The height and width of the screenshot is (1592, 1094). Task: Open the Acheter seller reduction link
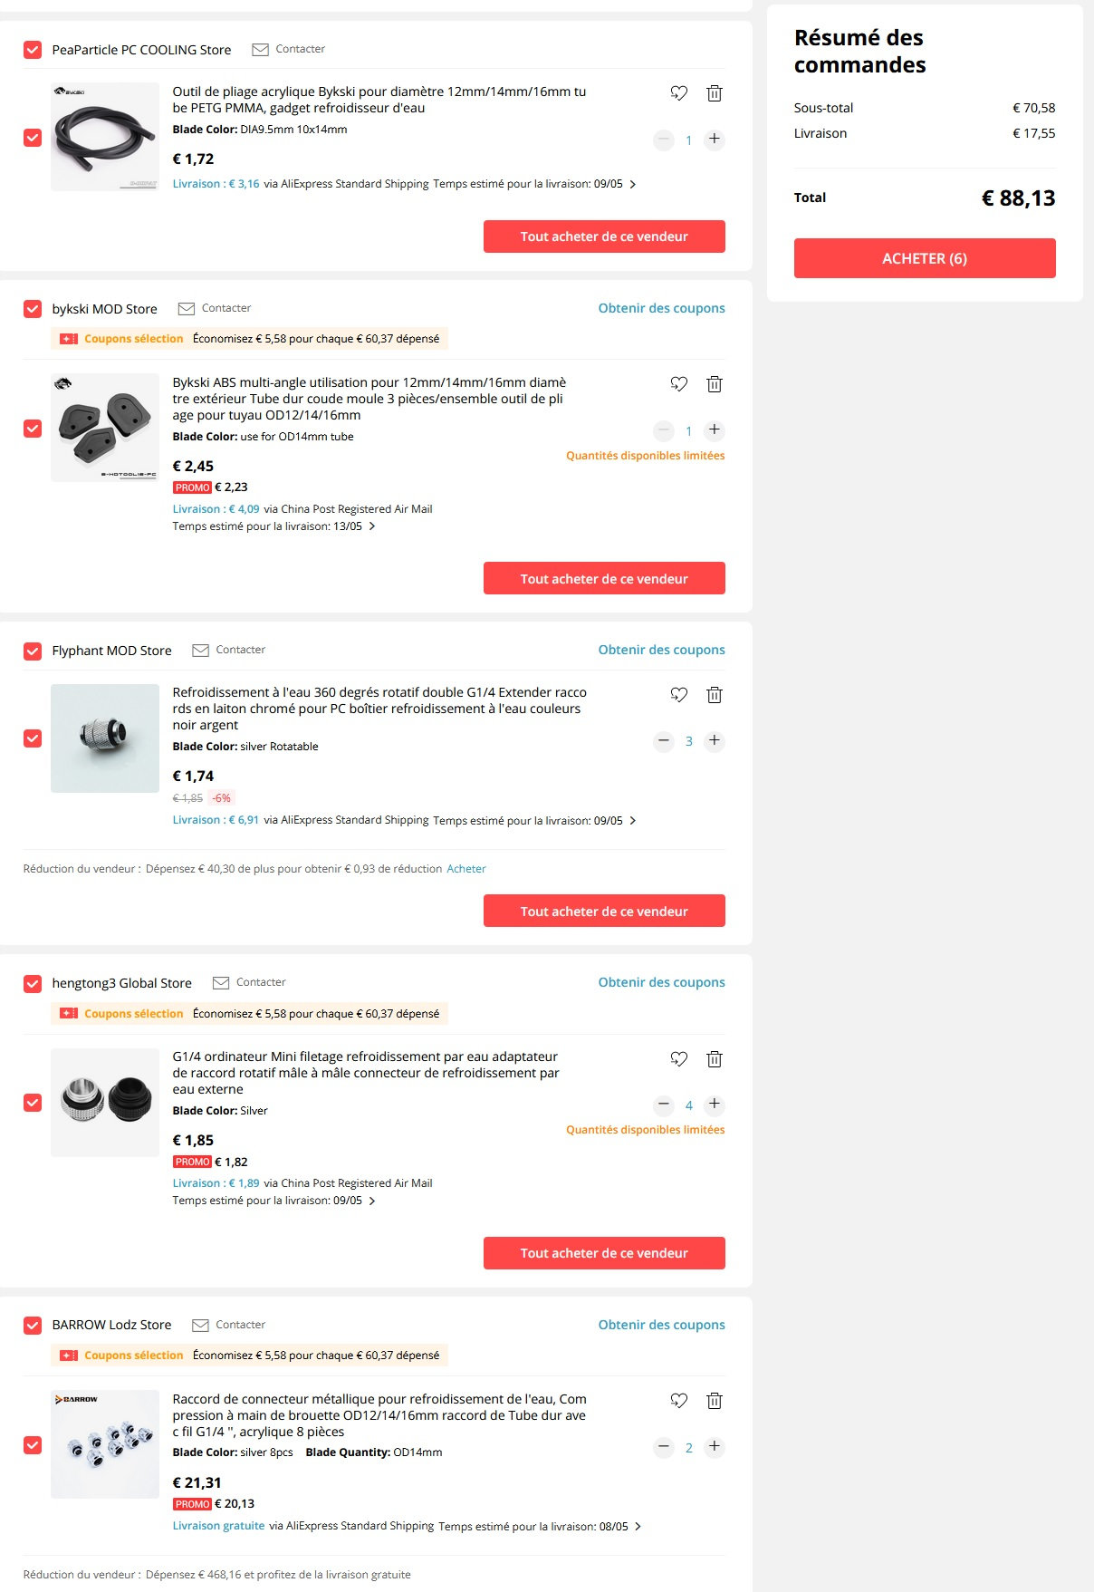[x=466, y=869]
